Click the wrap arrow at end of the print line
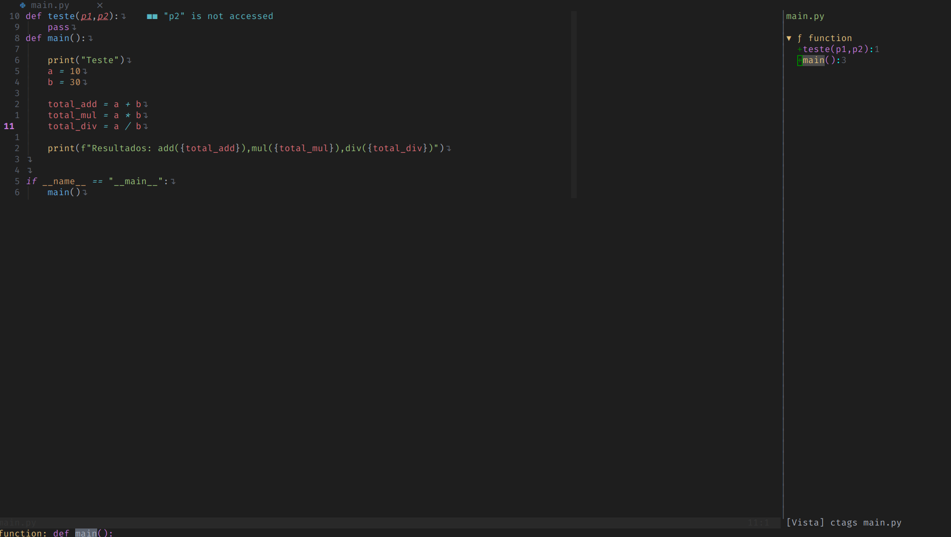The height and width of the screenshot is (537, 951). (449, 148)
